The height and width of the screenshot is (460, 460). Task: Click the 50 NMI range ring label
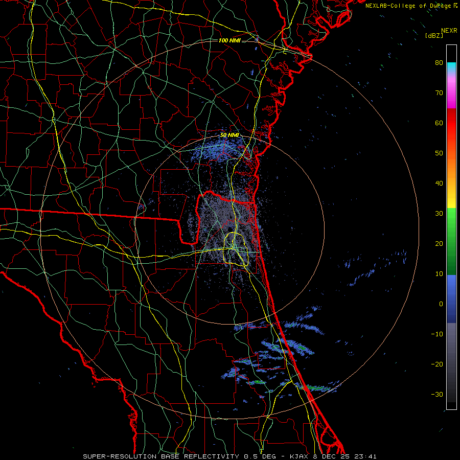point(229,135)
